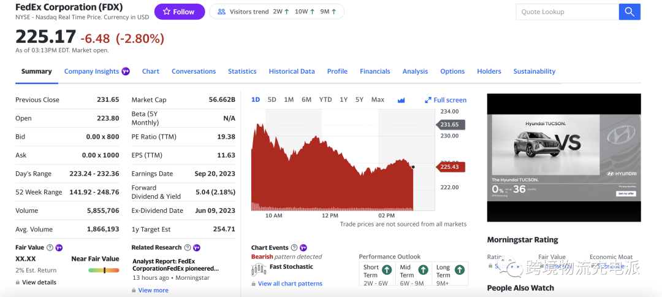Click the Fair Value help icon
The width and height of the screenshot is (662, 297).
pyautogui.click(x=50, y=247)
